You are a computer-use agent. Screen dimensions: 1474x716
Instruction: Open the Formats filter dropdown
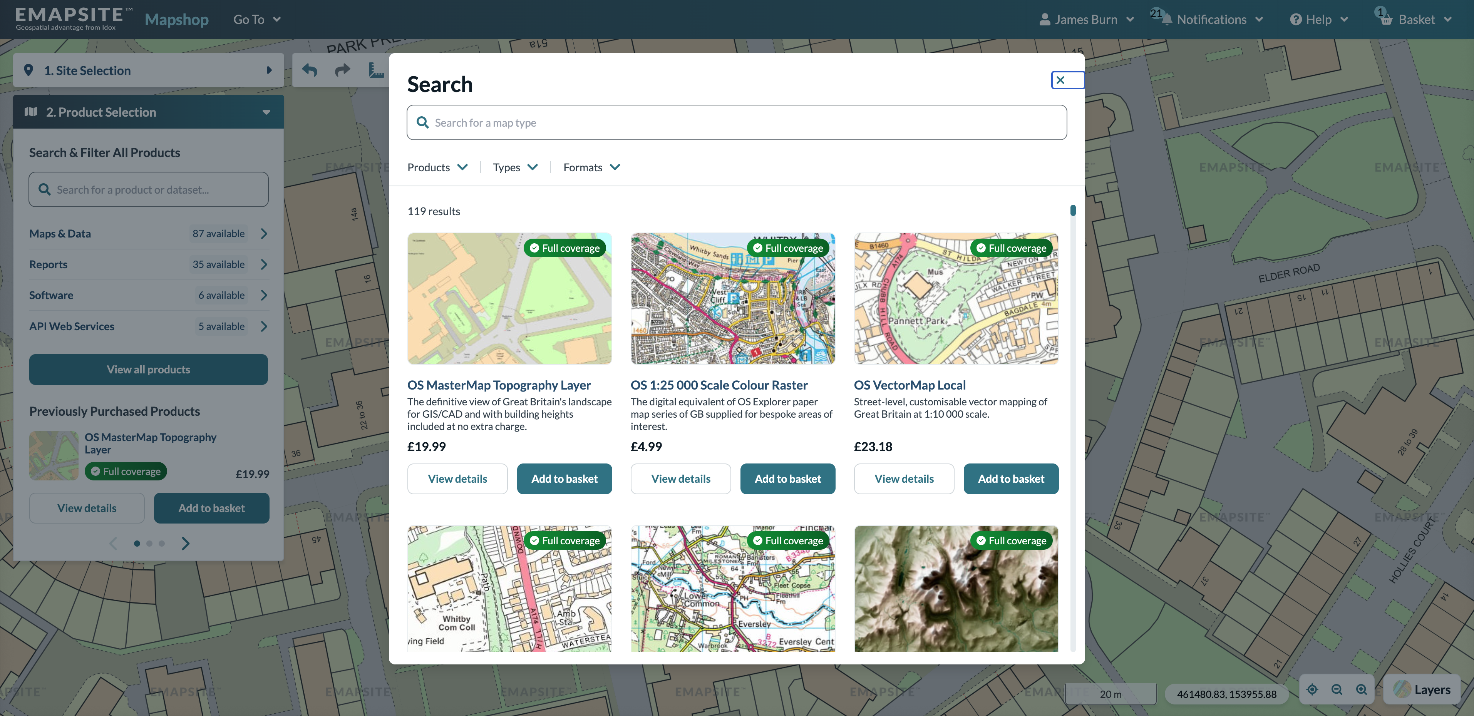click(x=591, y=167)
